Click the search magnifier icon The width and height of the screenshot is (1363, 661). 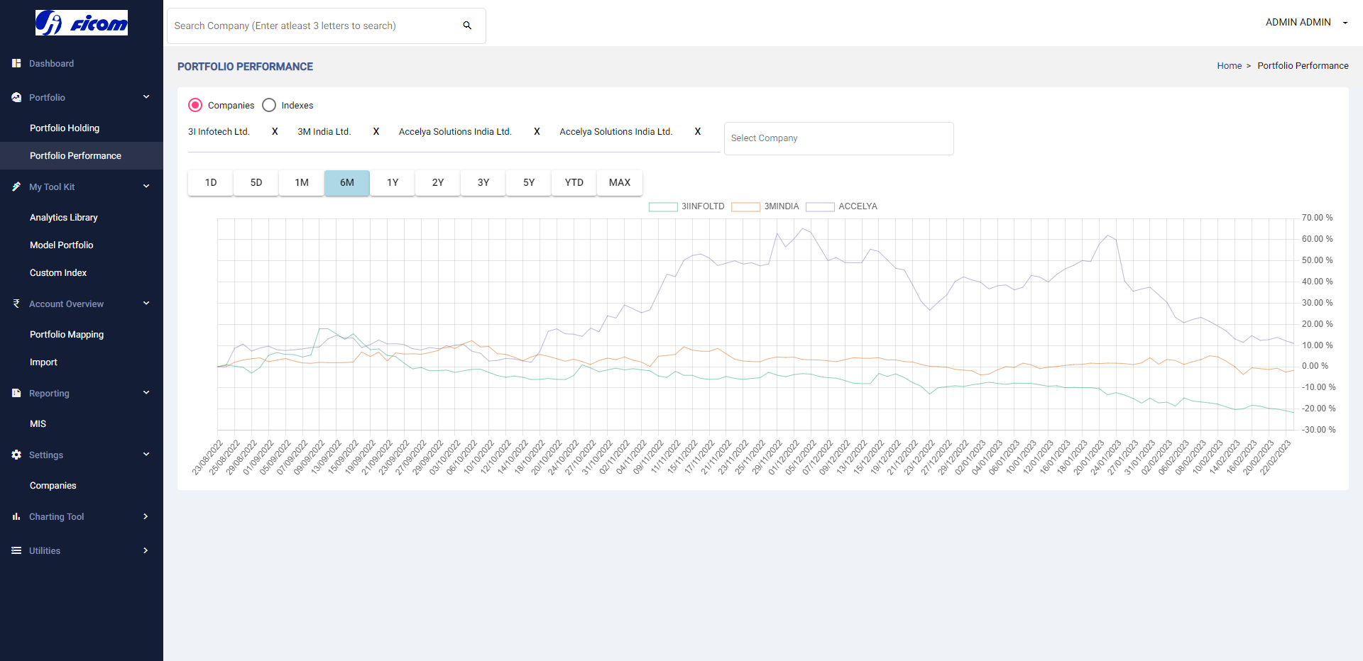pos(467,26)
